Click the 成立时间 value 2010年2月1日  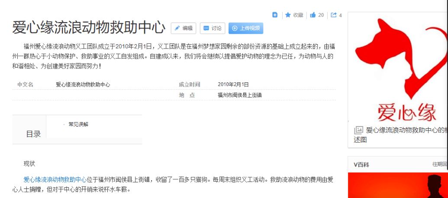233,84
